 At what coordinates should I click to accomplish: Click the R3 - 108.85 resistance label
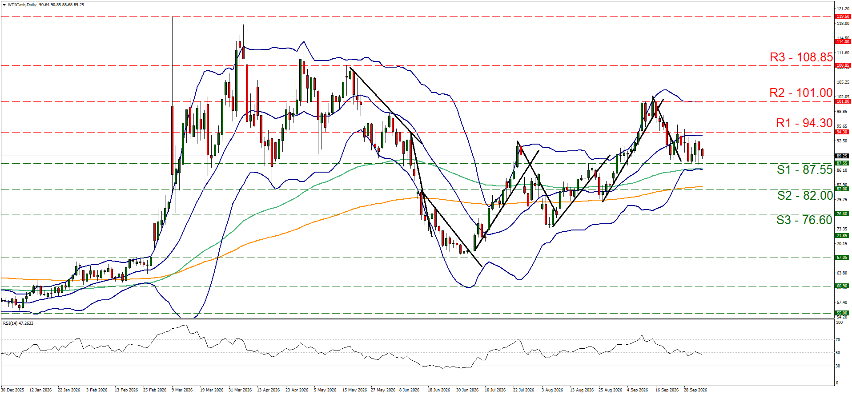[x=801, y=57]
